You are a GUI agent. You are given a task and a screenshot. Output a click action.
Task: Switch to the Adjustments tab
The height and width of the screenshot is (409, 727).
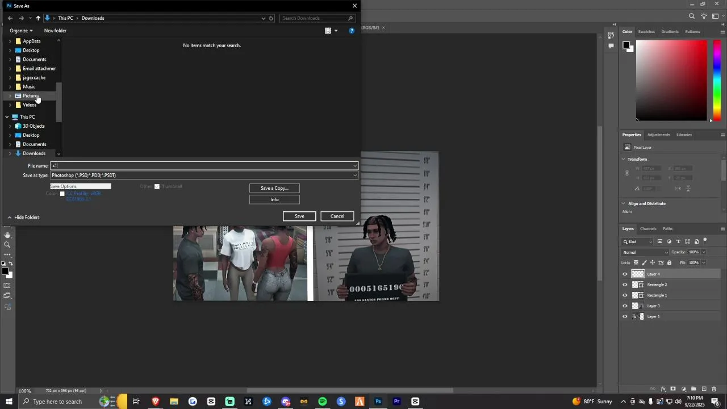(x=658, y=135)
